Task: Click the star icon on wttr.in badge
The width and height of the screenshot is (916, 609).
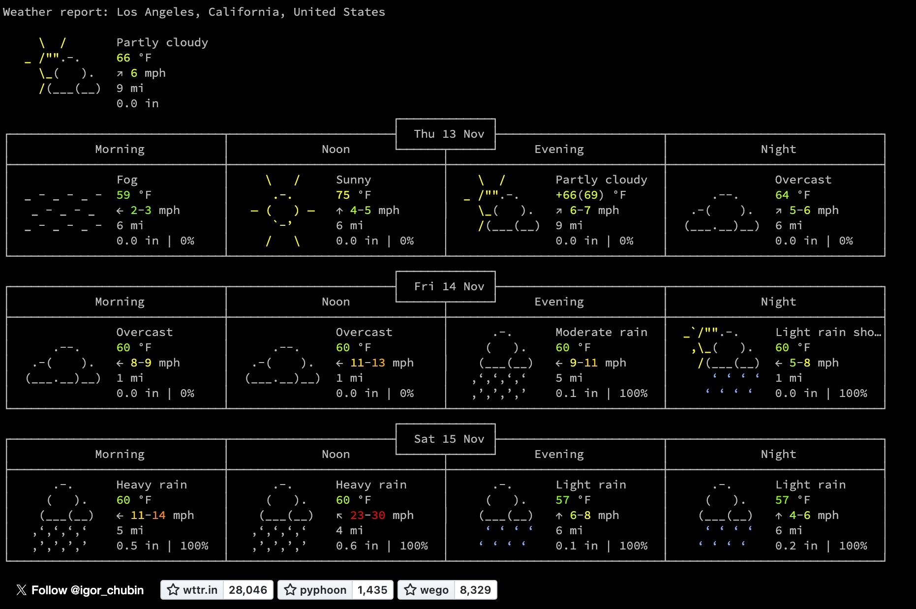Action: pos(173,589)
